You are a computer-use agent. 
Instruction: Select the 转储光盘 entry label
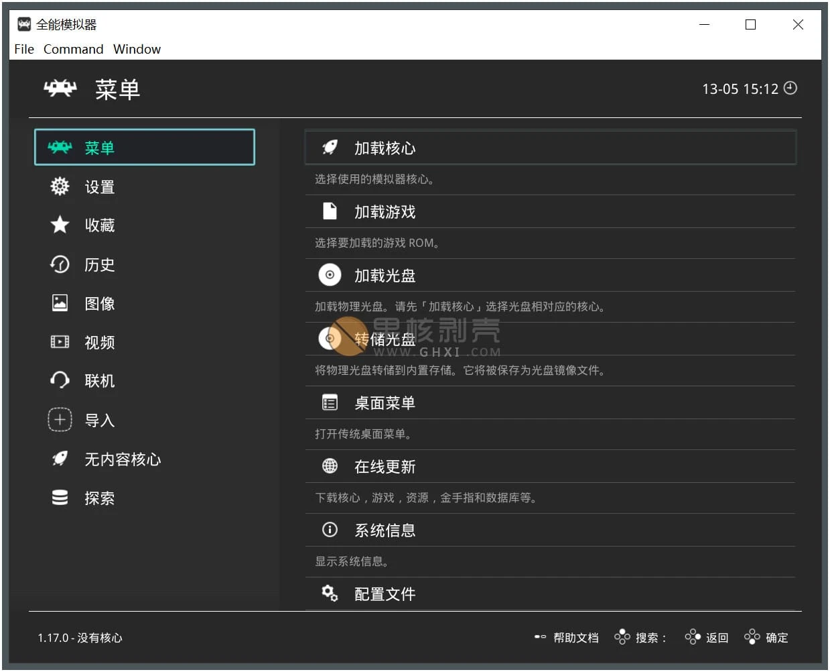(385, 339)
